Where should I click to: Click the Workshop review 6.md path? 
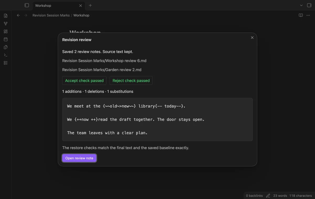tap(104, 61)
